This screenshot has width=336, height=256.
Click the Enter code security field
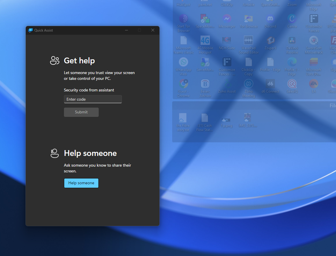(x=93, y=99)
